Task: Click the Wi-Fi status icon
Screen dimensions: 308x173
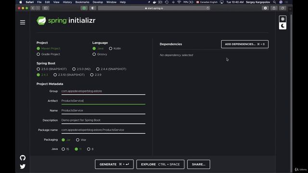Action: [x=179, y=2]
